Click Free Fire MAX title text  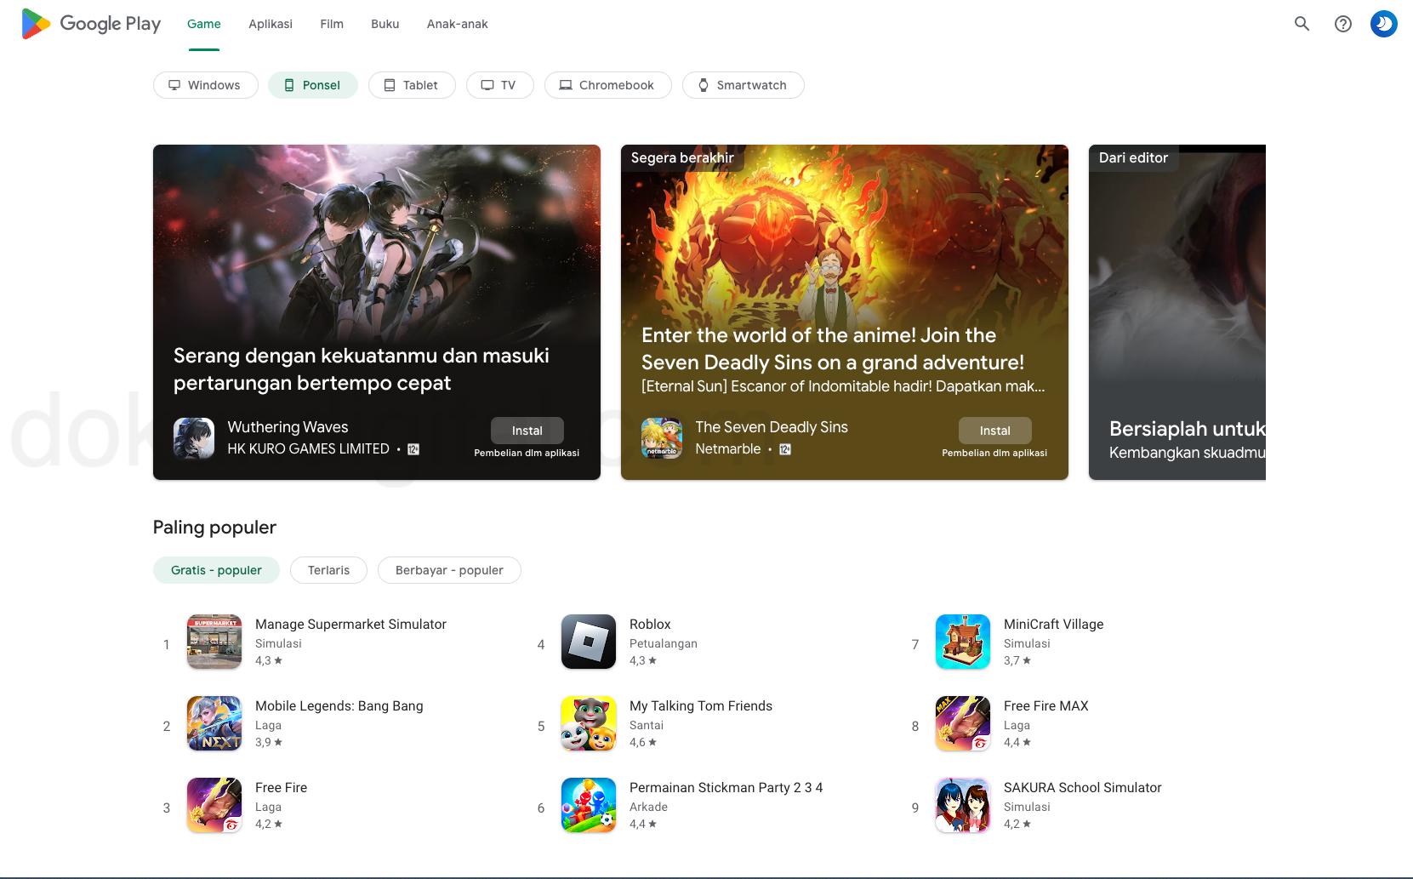click(1046, 706)
